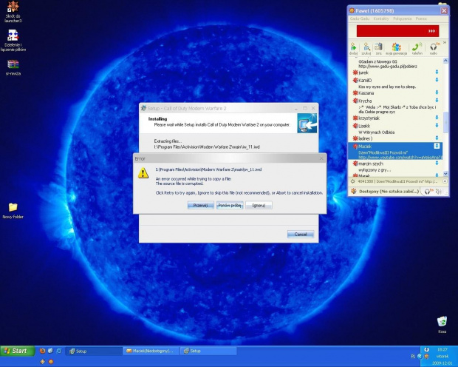Open the moja generacja icon
Viewport: 458px width, 367px height.
click(396, 47)
